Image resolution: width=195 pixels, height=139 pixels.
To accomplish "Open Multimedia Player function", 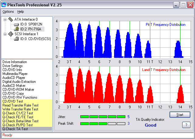I will [15, 74].
